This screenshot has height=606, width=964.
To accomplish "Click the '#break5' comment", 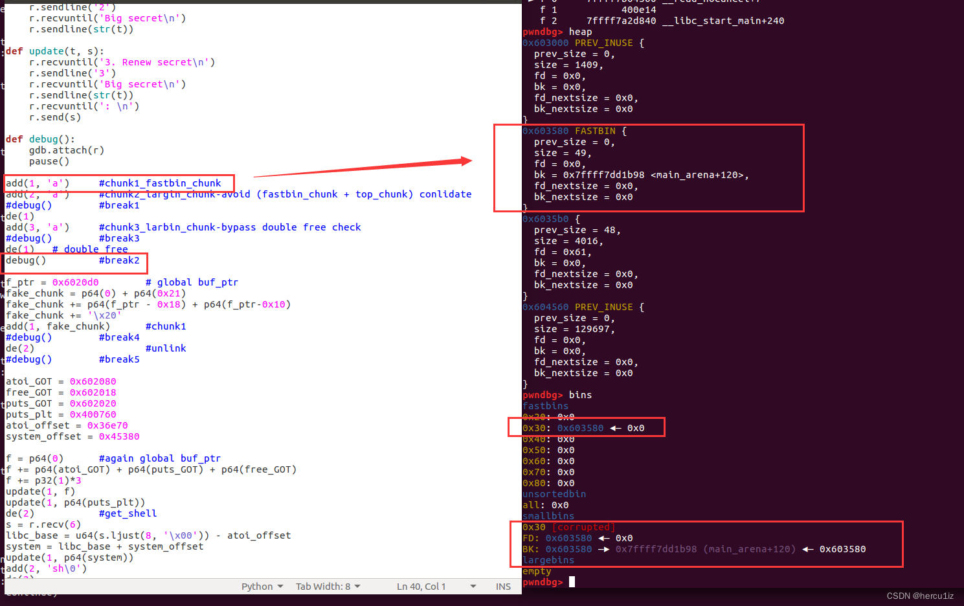I will point(119,359).
